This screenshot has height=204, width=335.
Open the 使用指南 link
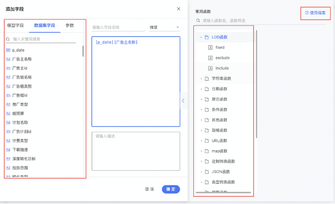[315, 13]
